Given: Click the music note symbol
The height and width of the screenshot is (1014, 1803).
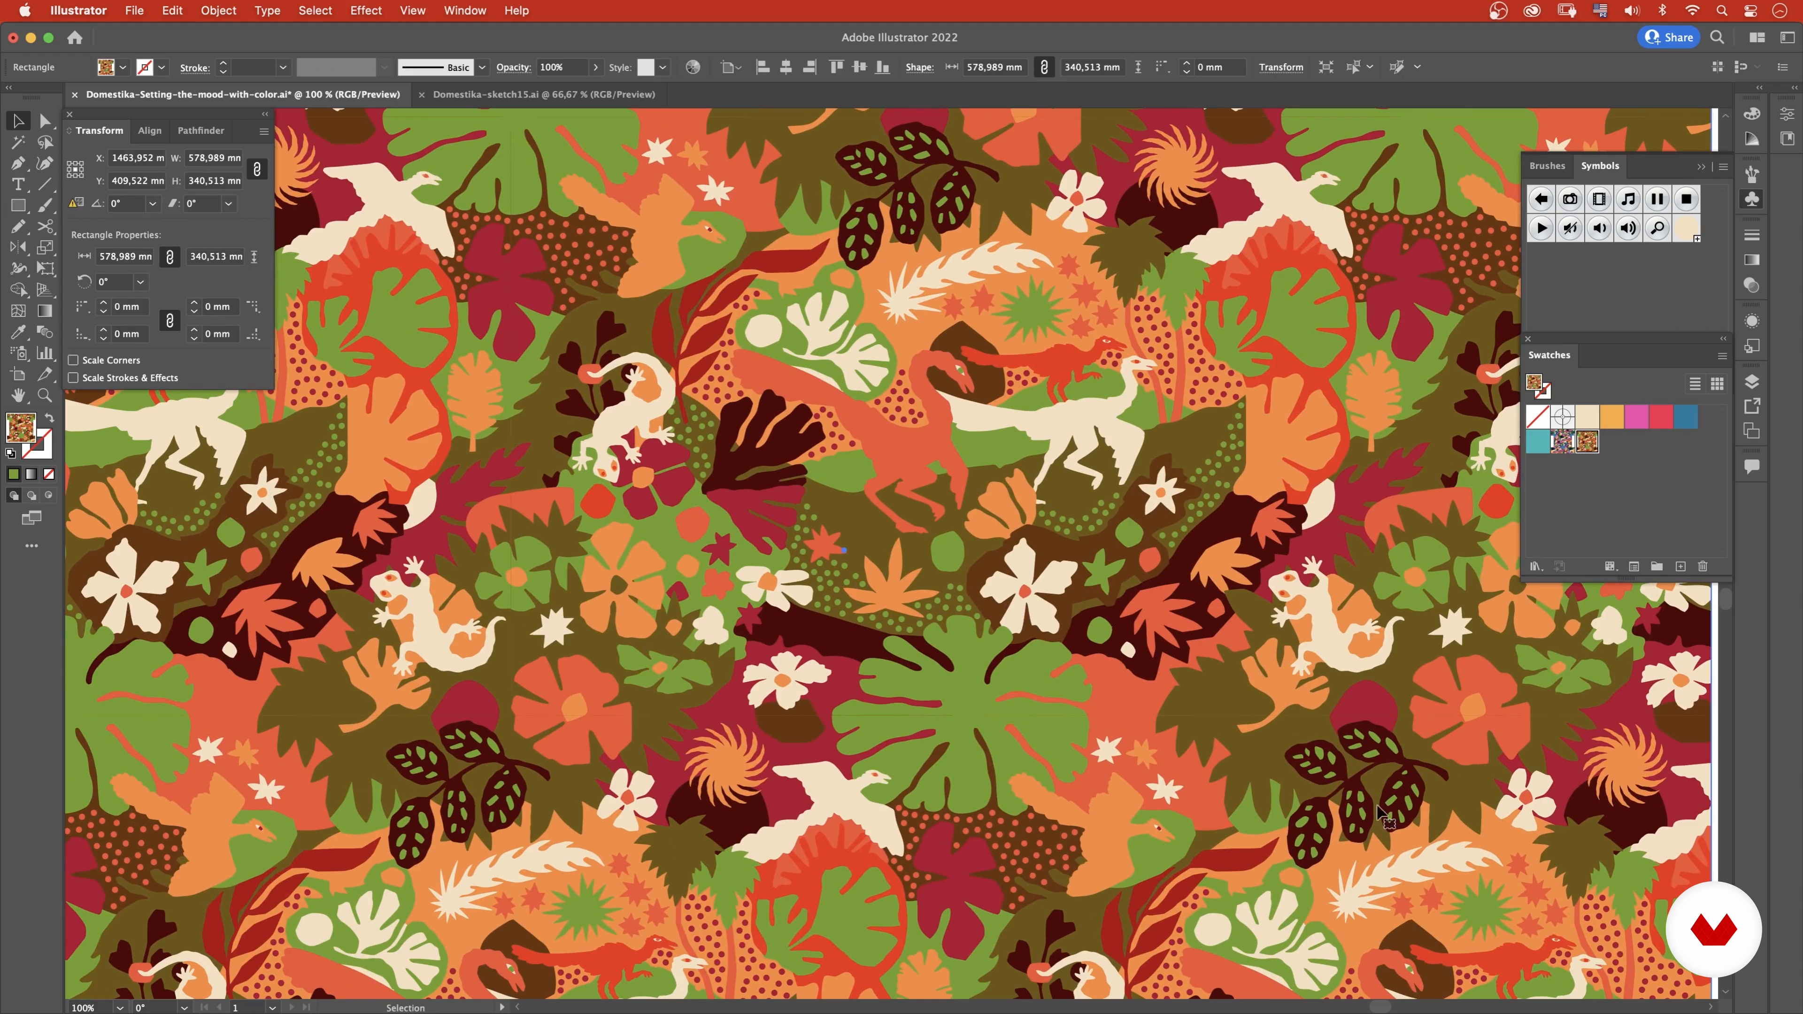Looking at the screenshot, I should click(1628, 200).
